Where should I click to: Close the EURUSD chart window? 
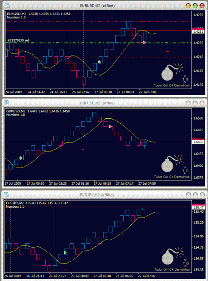click(x=202, y=5)
